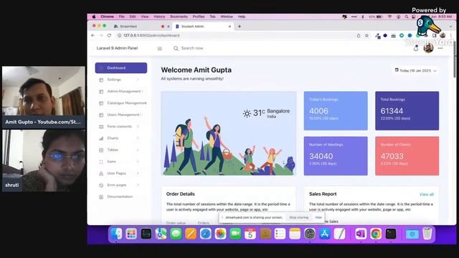Image resolution: width=459 pixels, height=258 pixels.
Task: Open the Window menu
Action: (227, 16)
